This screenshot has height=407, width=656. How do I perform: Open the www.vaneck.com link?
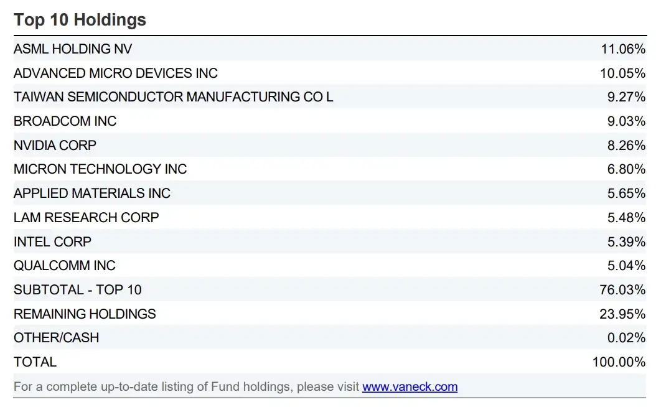pyautogui.click(x=410, y=386)
